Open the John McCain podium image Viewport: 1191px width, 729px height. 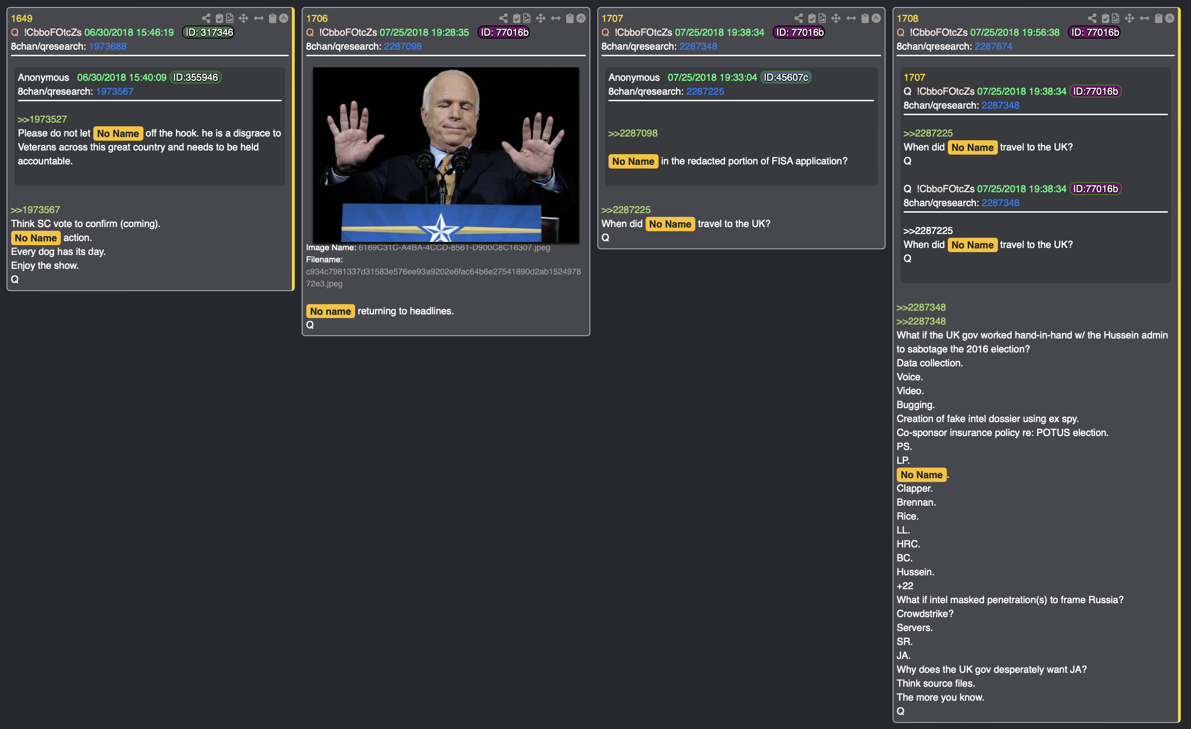tap(446, 154)
